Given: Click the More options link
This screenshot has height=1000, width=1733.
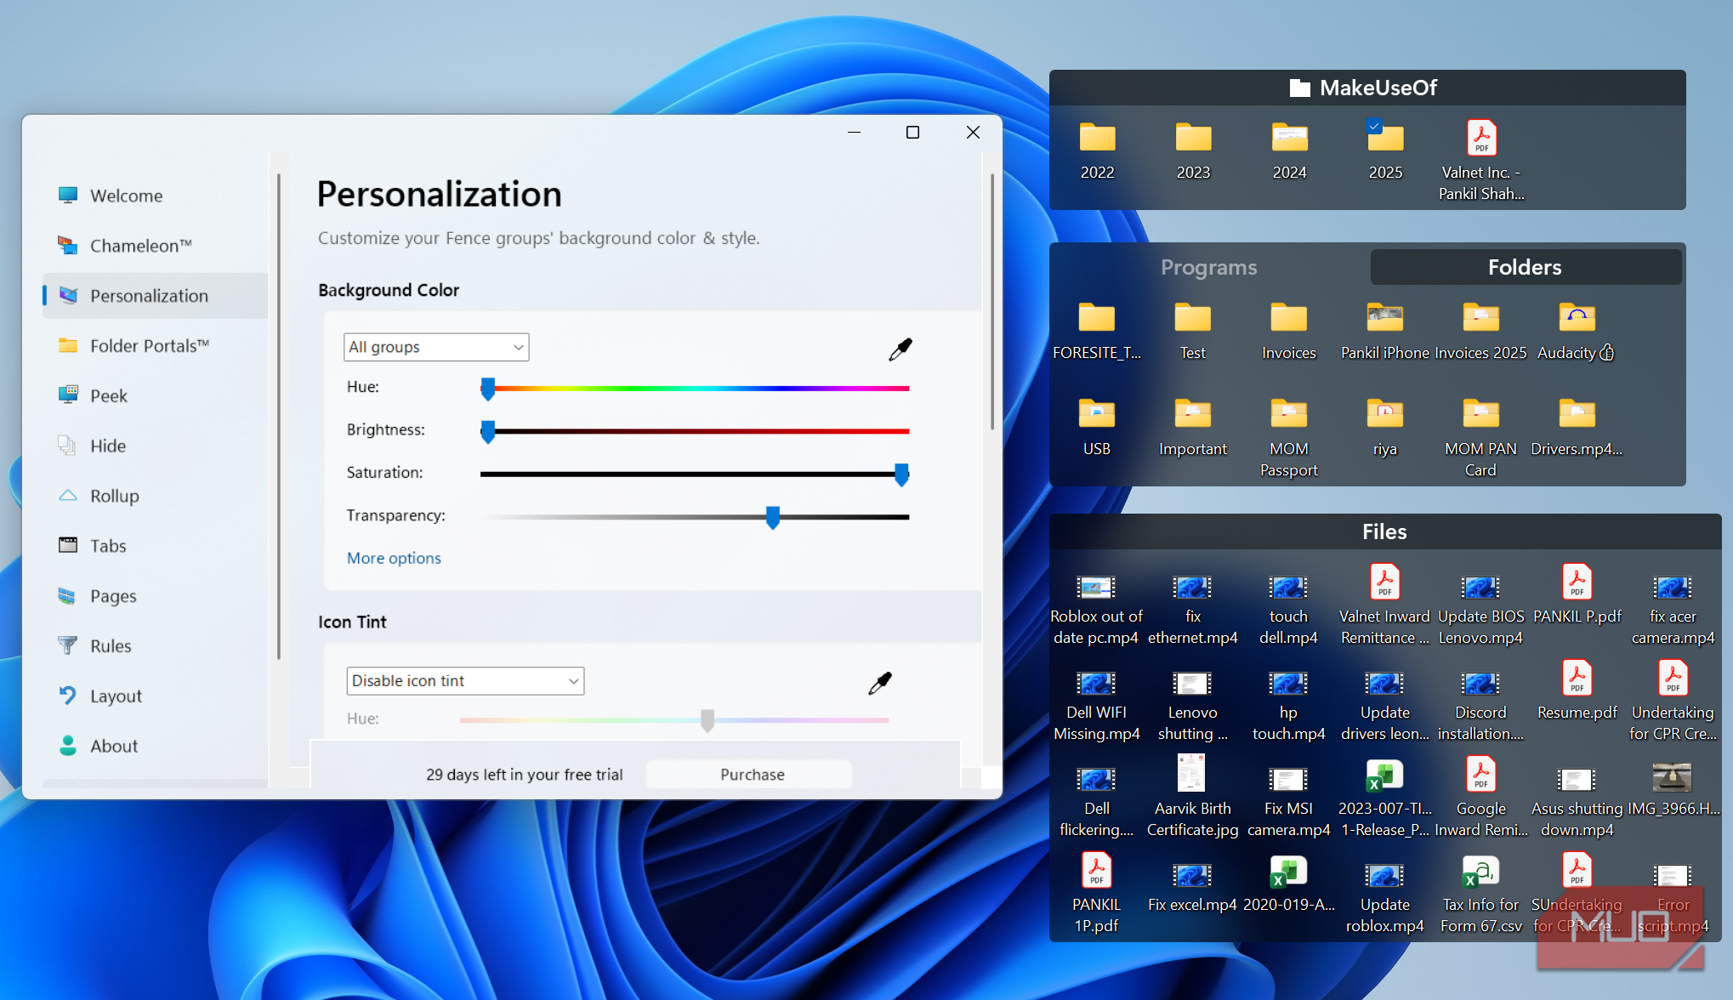Looking at the screenshot, I should [x=394, y=559].
